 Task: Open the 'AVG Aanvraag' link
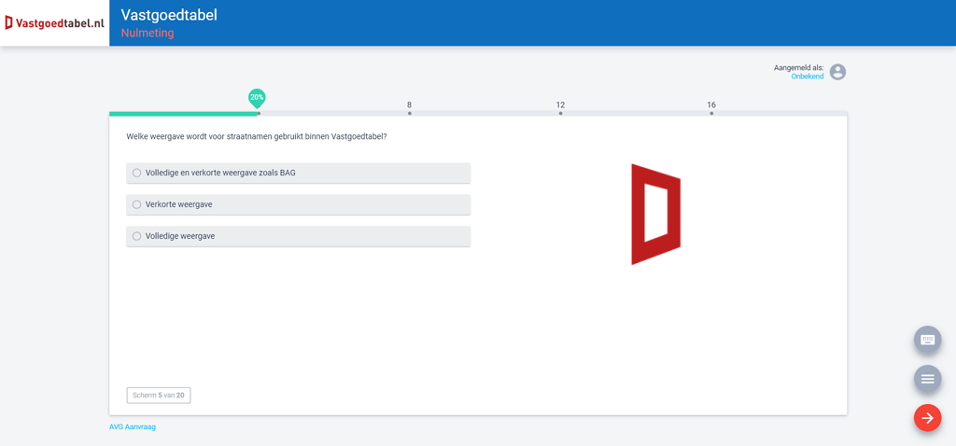coord(133,427)
